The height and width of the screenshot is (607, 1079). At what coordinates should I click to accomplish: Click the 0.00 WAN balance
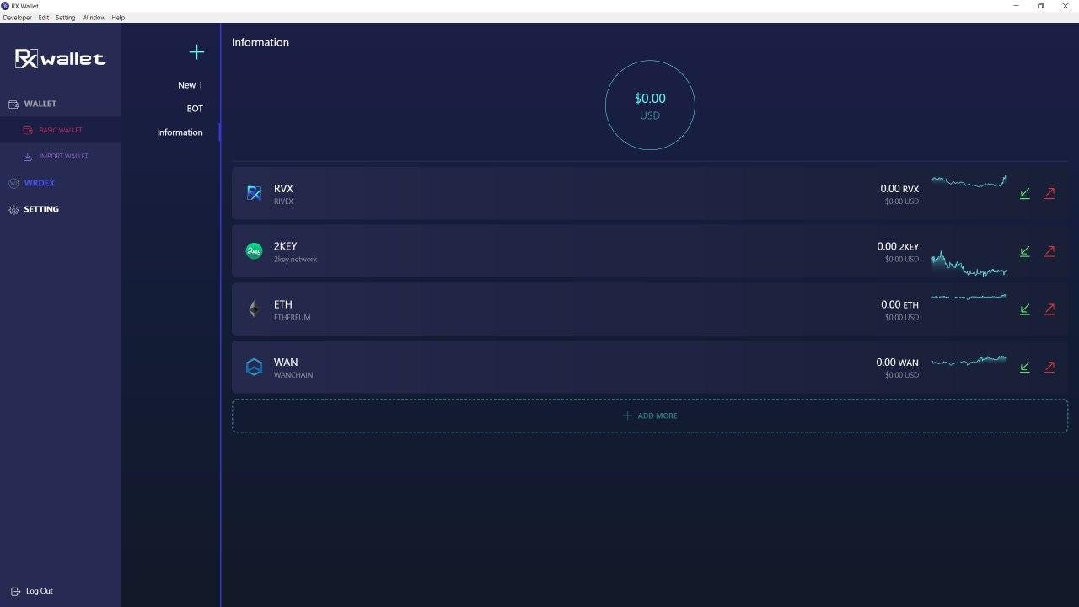point(898,363)
